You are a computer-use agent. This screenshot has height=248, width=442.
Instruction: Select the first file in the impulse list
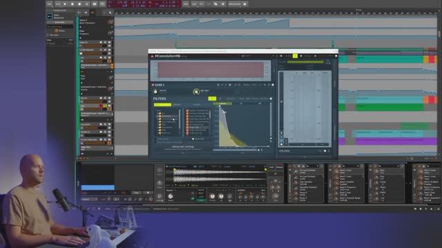198,111
